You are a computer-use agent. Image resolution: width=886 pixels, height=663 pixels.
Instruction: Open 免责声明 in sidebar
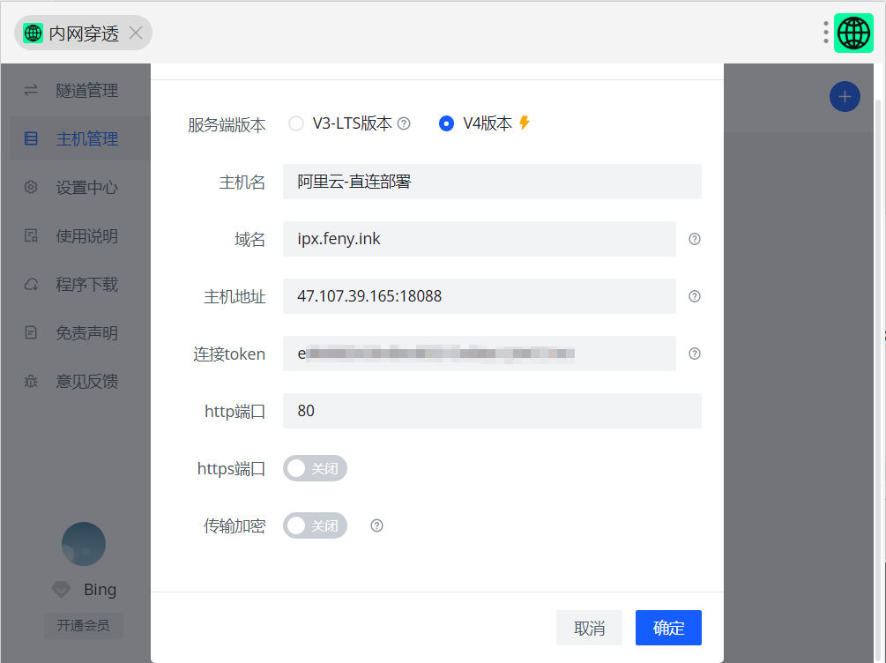point(80,333)
